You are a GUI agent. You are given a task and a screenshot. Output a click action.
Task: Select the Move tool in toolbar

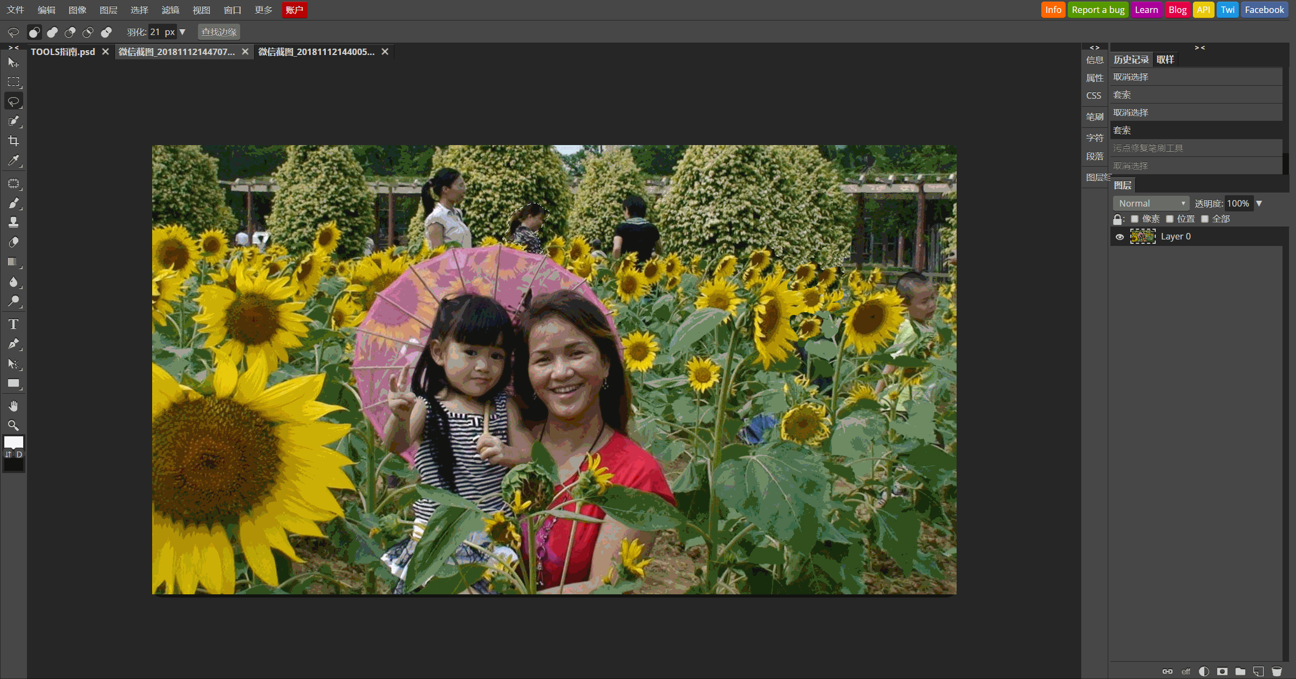[12, 63]
